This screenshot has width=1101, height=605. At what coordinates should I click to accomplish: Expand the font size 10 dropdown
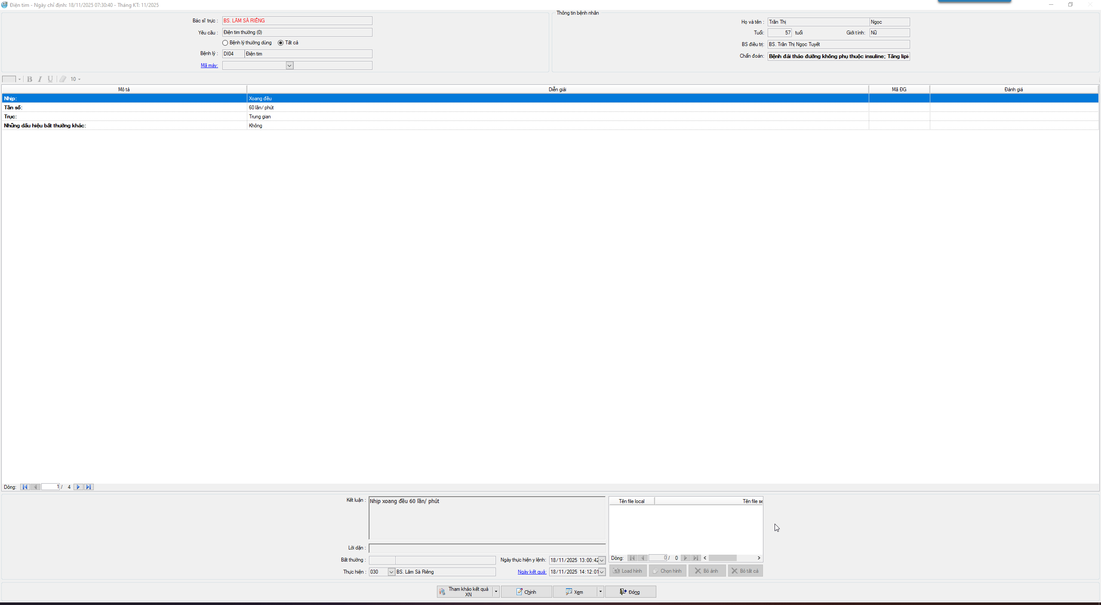[80, 80]
